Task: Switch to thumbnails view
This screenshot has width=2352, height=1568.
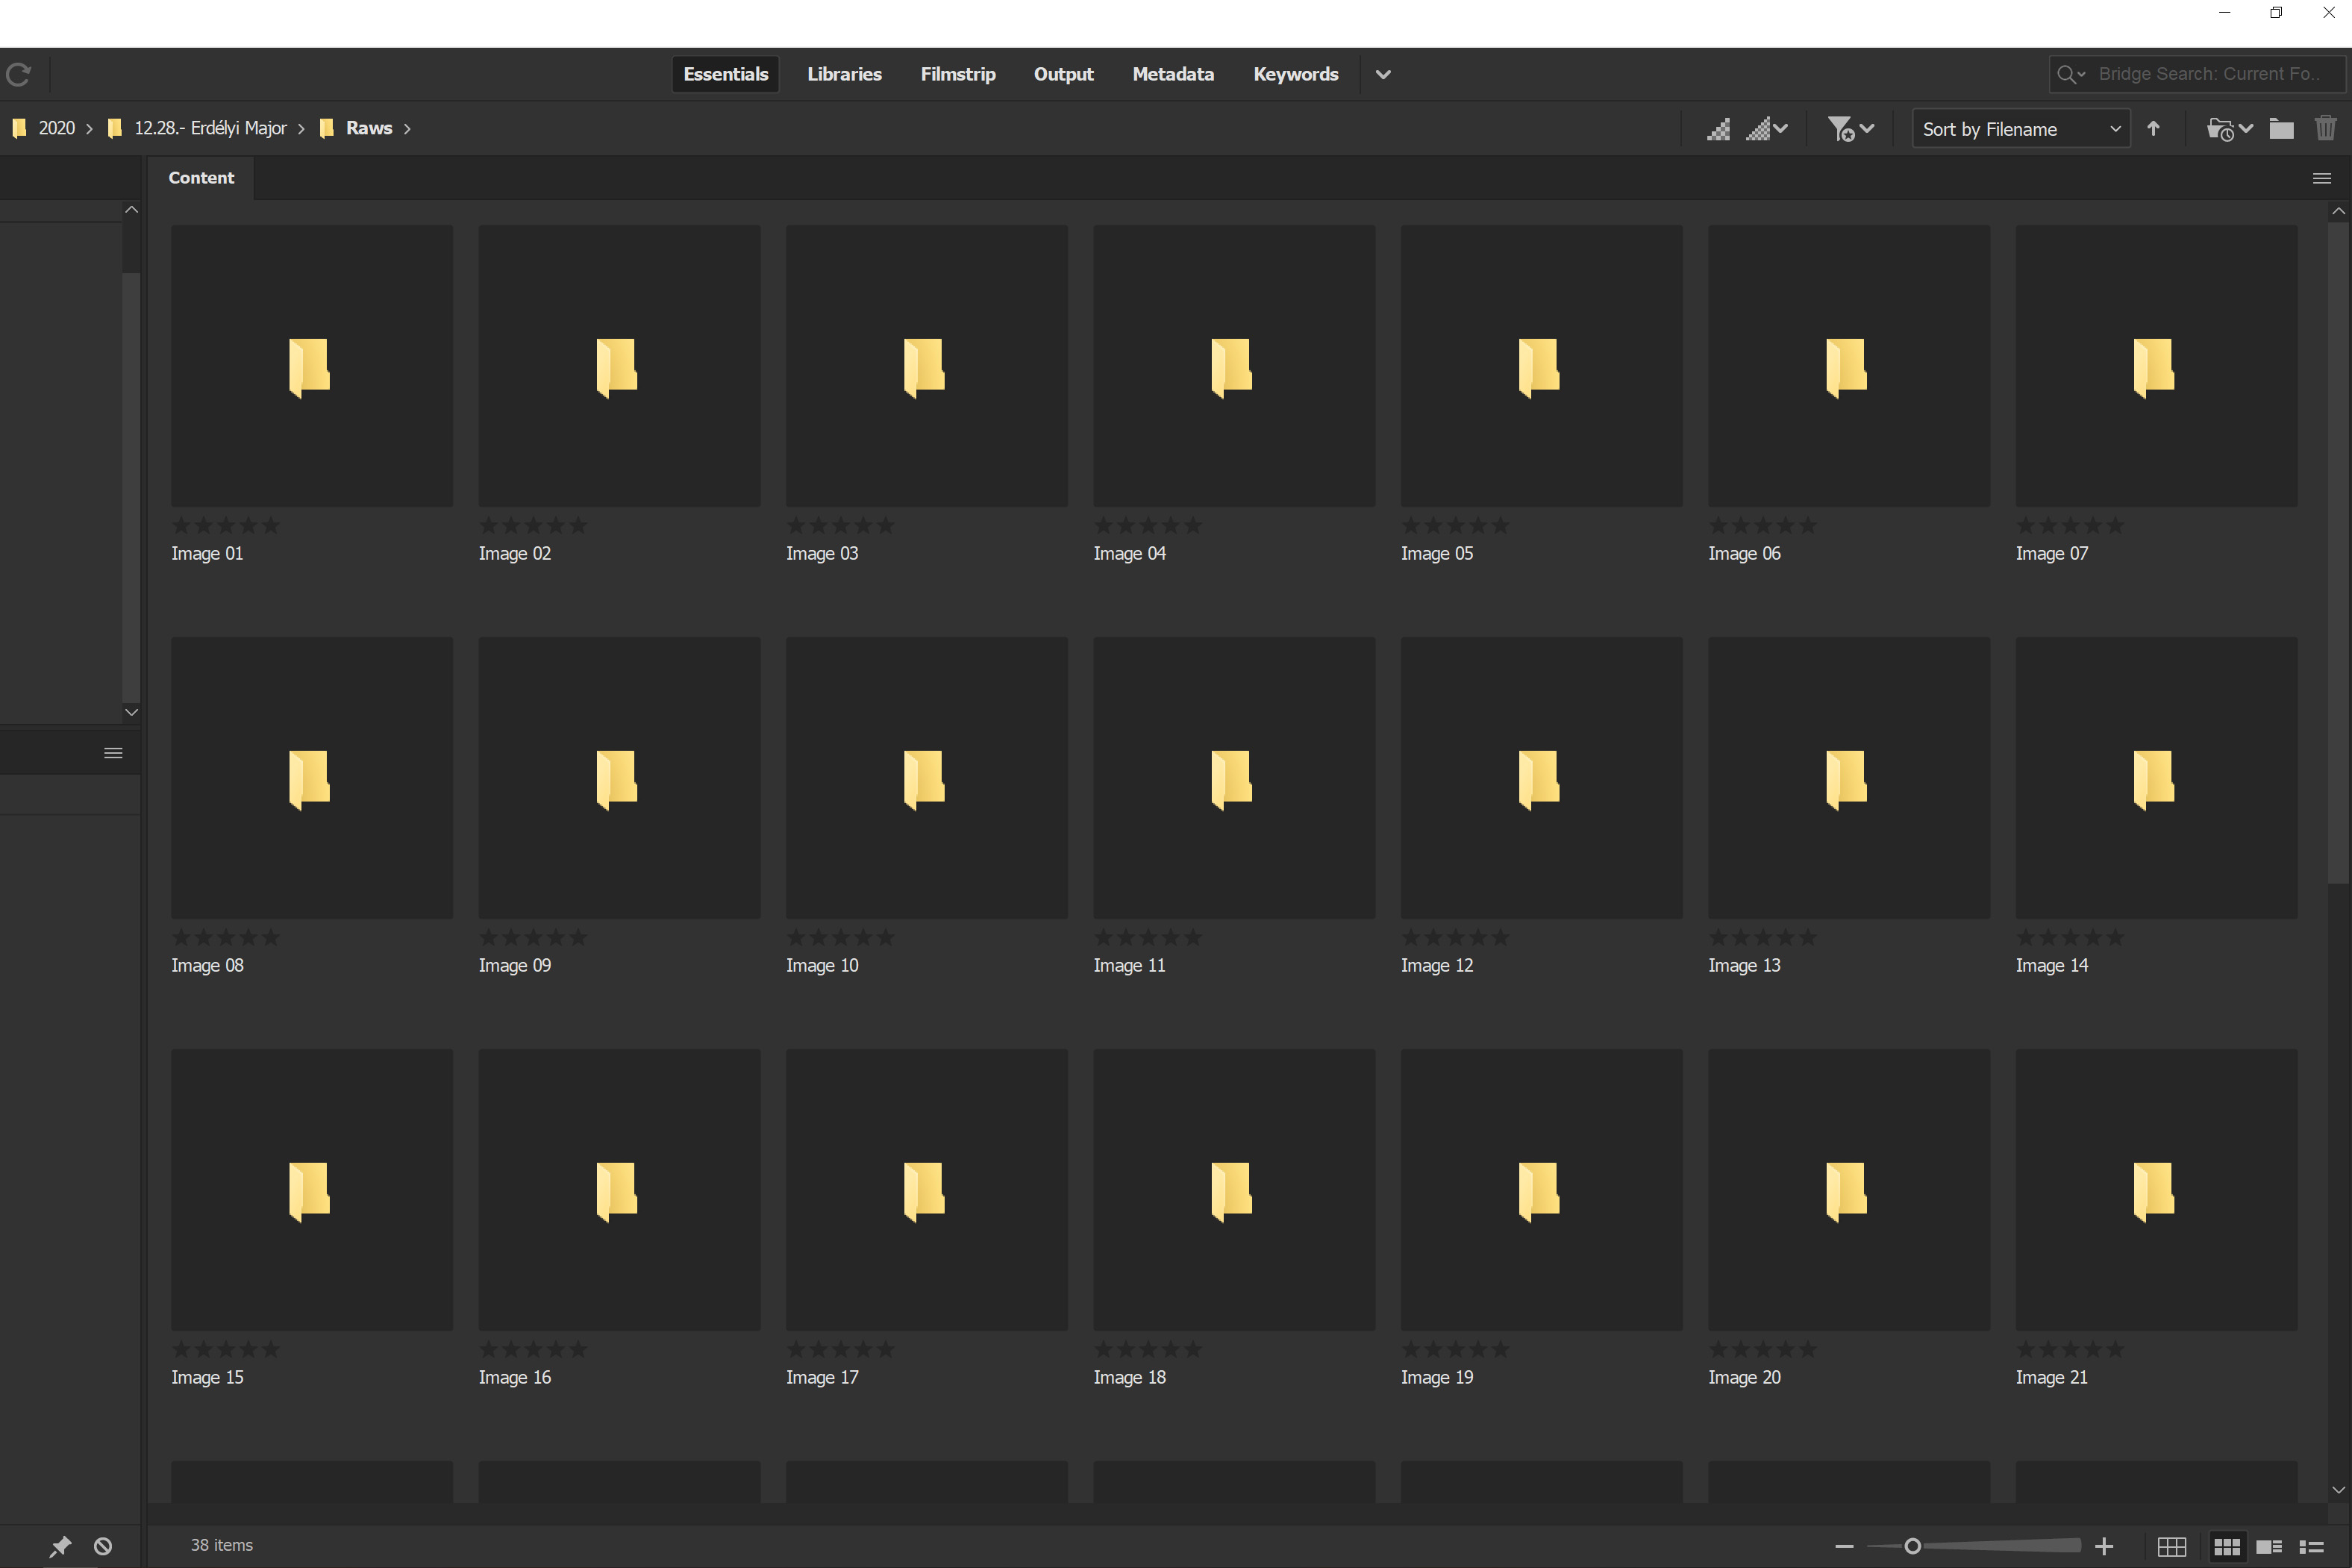Action: coord(2226,1546)
